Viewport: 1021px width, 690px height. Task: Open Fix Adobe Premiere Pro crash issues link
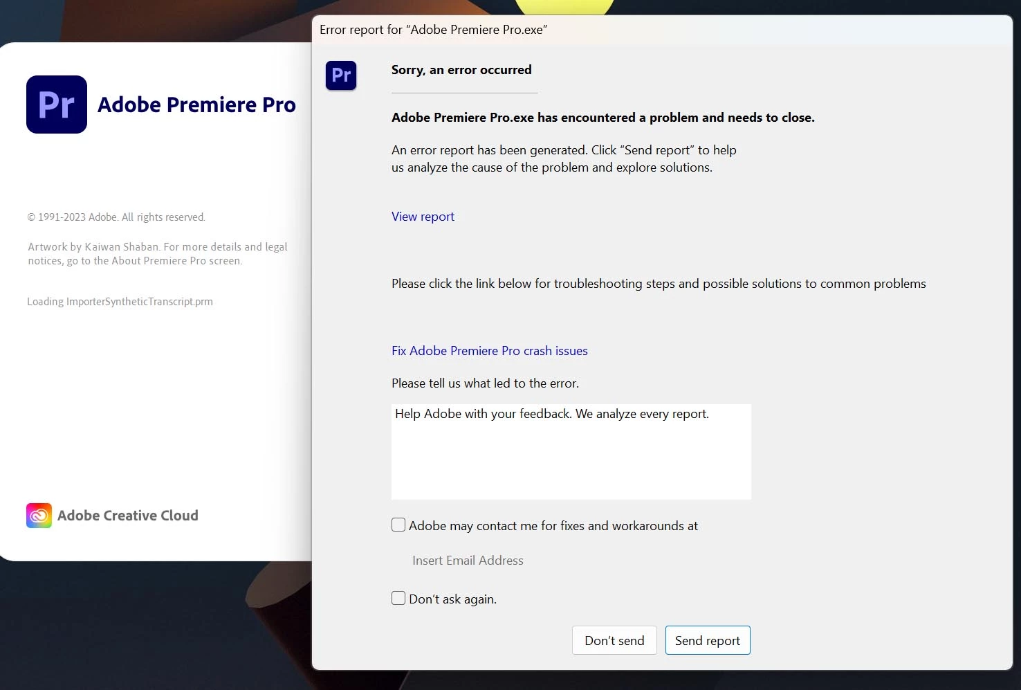pyautogui.click(x=490, y=351)
